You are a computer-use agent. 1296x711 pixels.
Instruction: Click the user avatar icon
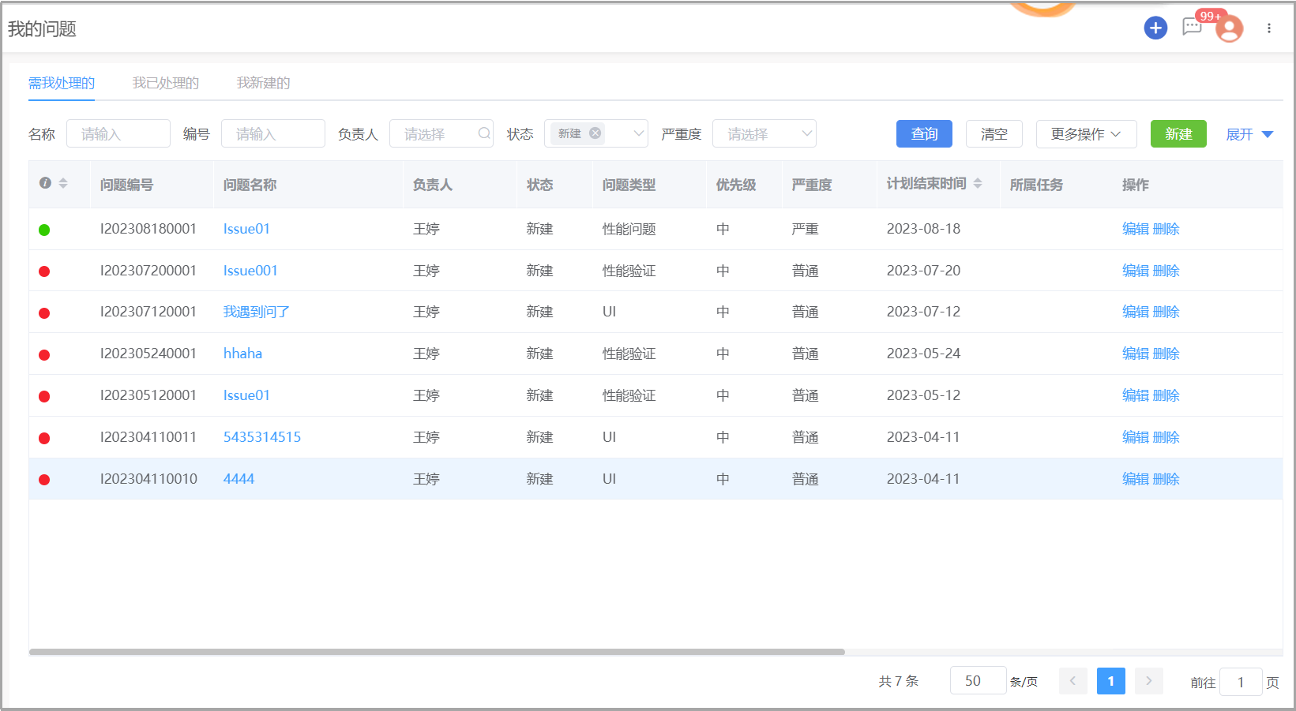(x=1229, y=29)
